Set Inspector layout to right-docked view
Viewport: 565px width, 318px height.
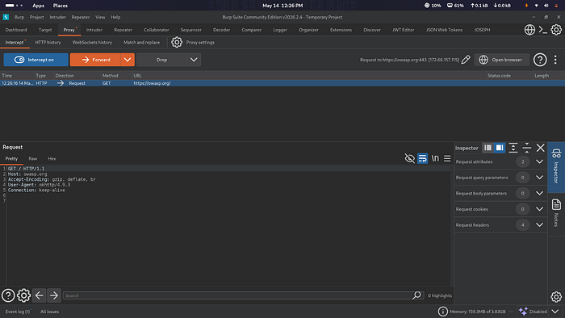(x=500, y=148)
